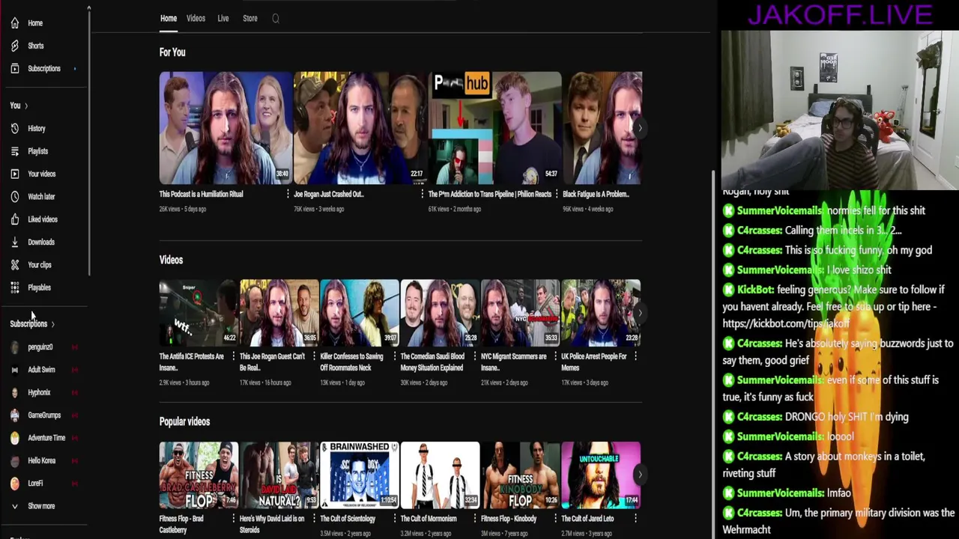Open options menu for Cult of Jared Leto
959x539 pixels.
[636, 518]
